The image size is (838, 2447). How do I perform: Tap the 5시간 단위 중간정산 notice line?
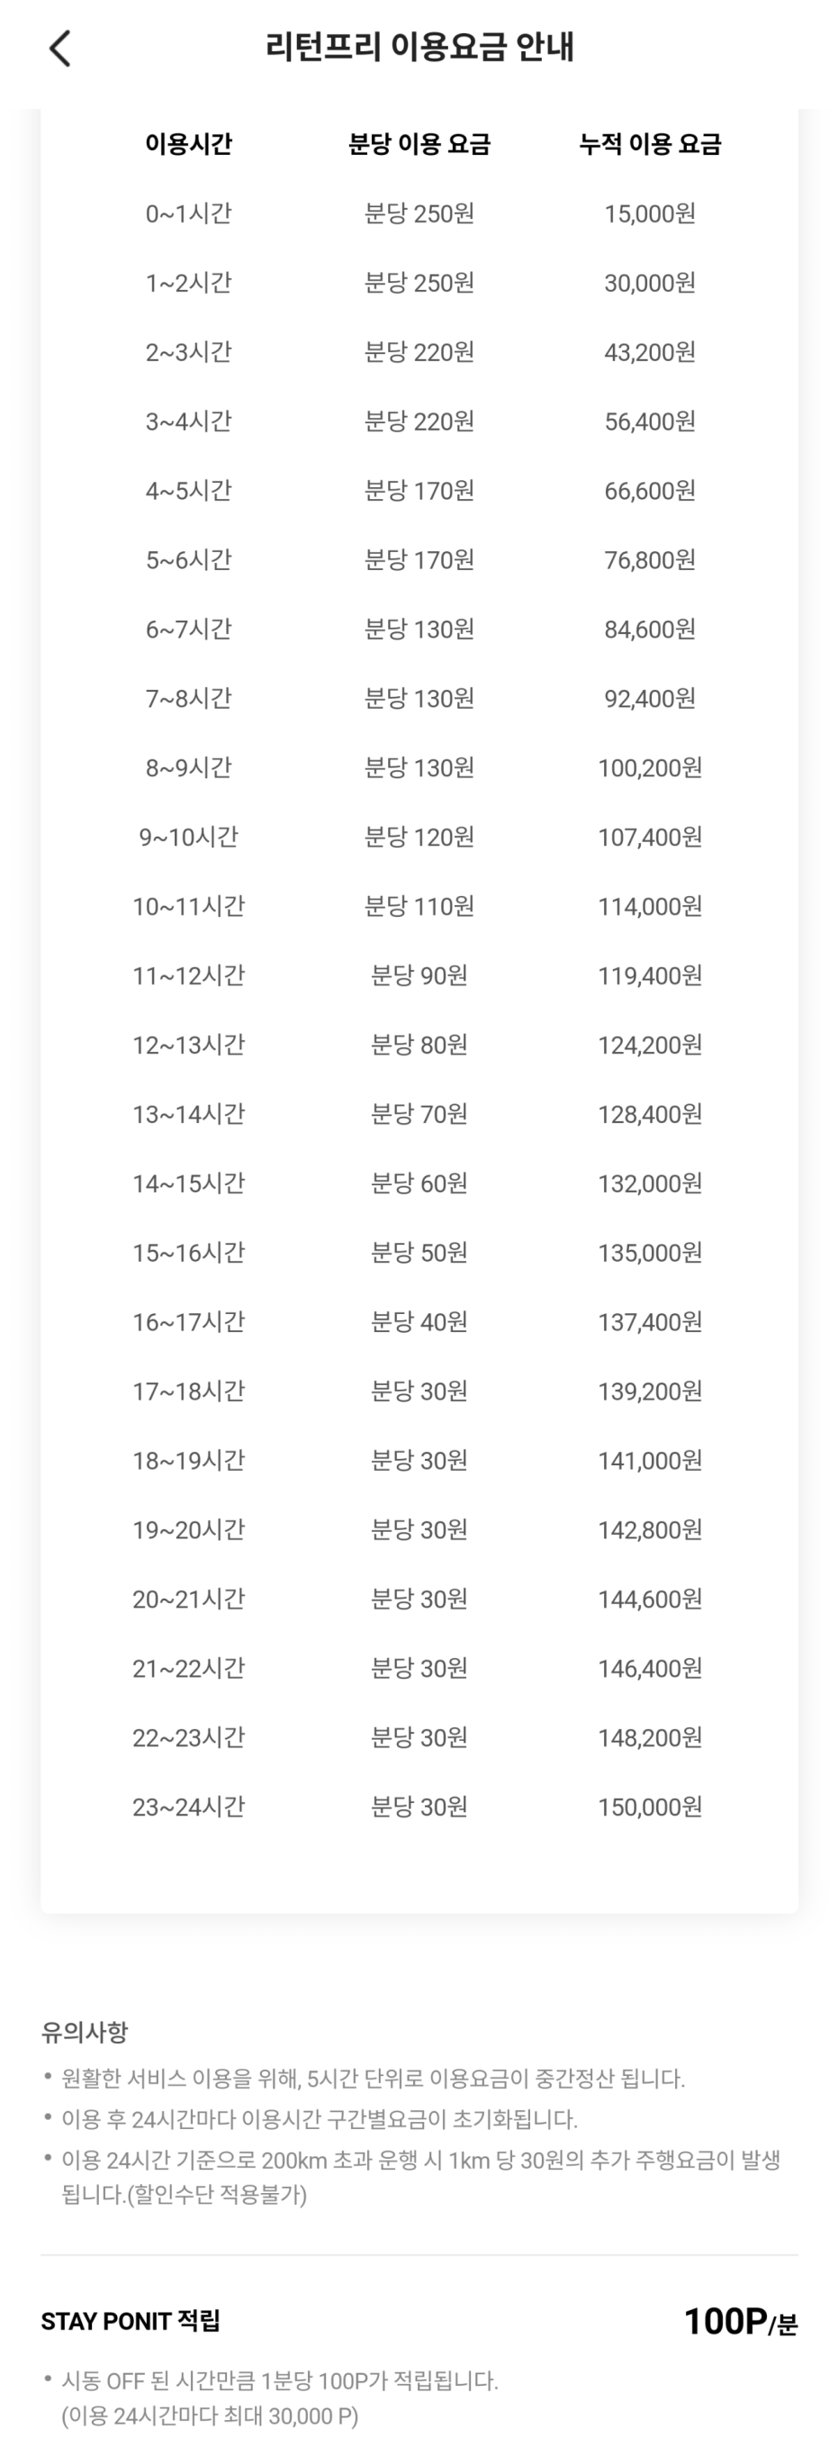coord(373,2079)
